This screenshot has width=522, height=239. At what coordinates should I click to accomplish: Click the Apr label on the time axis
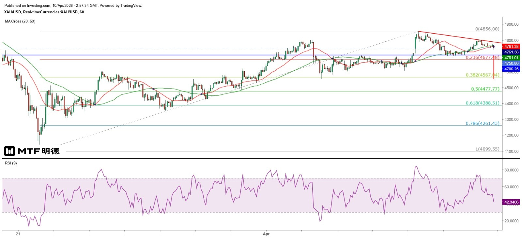(266, 234)
